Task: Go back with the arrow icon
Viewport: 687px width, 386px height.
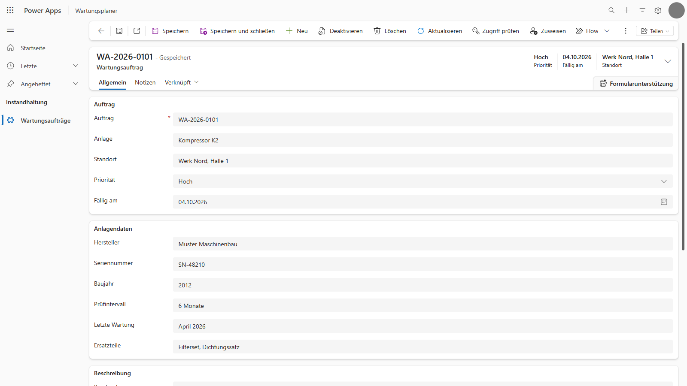Action: tap(101, 31)
